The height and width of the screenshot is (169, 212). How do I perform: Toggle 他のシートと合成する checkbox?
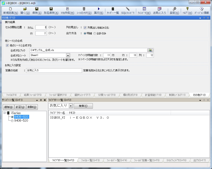click(7, 45)
